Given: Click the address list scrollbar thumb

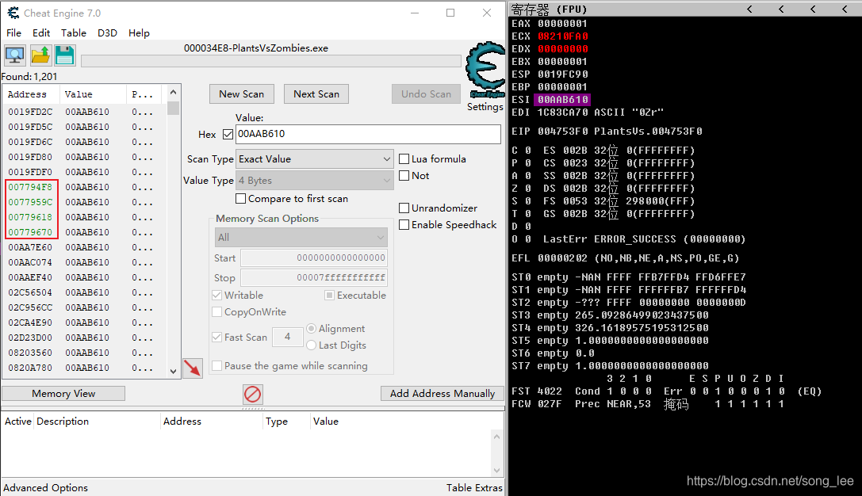Looking at the screenshot, I should pos(173,109).
